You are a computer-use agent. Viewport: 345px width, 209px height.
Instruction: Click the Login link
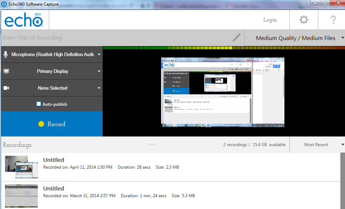(x=270, y=20)
